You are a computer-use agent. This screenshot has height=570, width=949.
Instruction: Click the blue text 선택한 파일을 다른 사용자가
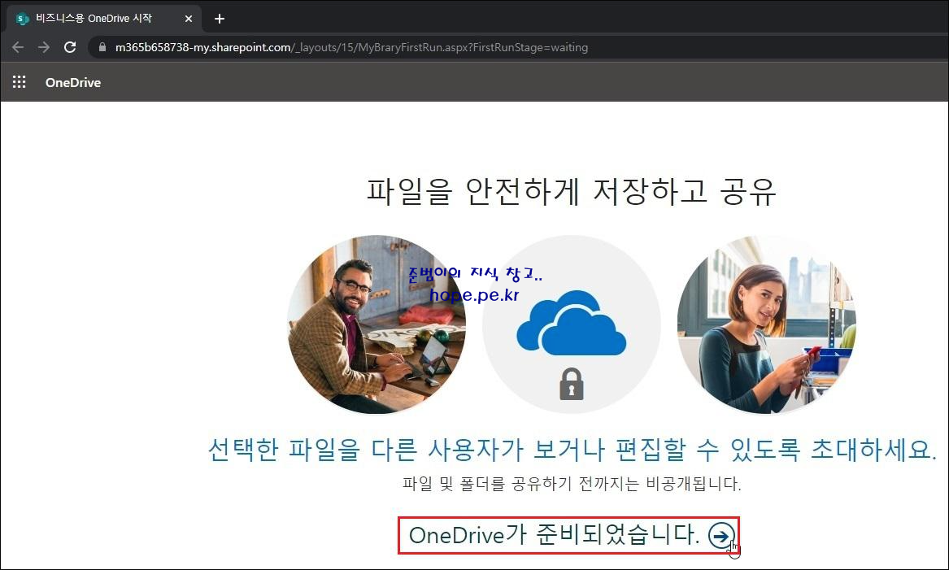tap(572, 449)
